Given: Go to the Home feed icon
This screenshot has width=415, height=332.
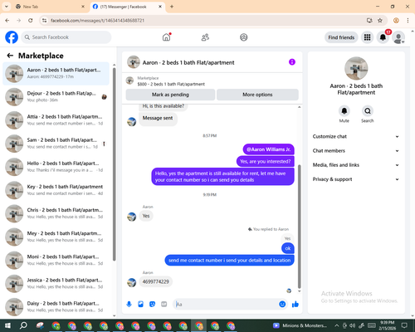Looking at the screenshot, I should [x=166, y=37].
